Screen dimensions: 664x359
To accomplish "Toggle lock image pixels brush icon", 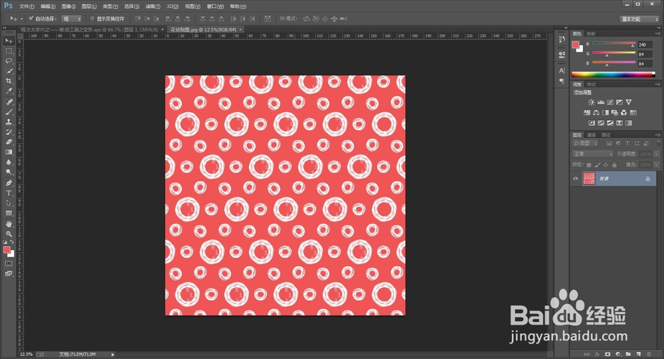I will (x=598, y=165).
